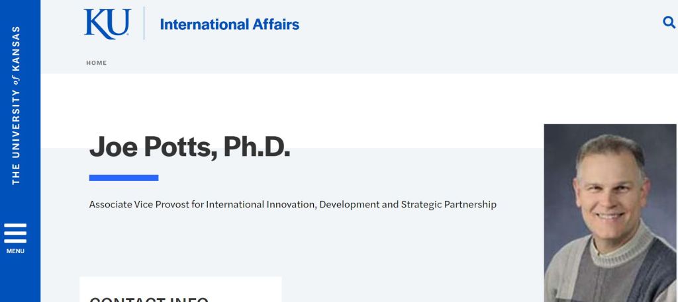The height and width of the screenshot is (302, 678).
Task: Click the Joe Potts, Ph.D. heading
Action: tap(189, 147)
